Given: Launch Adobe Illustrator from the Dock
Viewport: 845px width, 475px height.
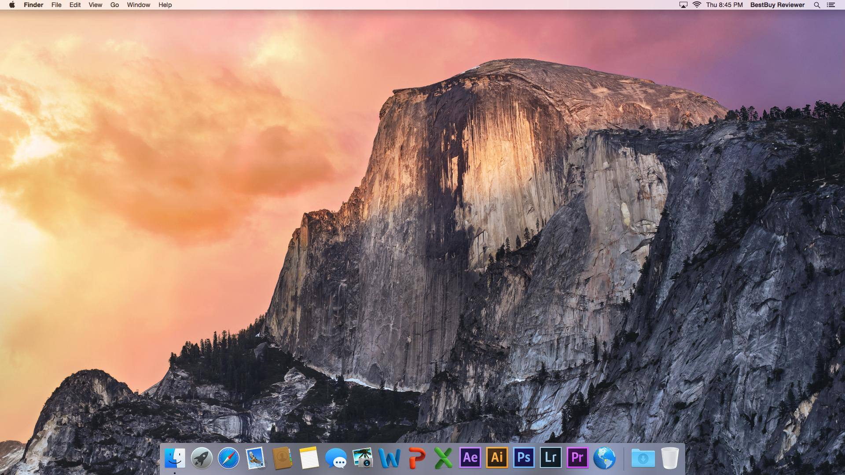Looking at the screenshot, I should coord(497,457).
